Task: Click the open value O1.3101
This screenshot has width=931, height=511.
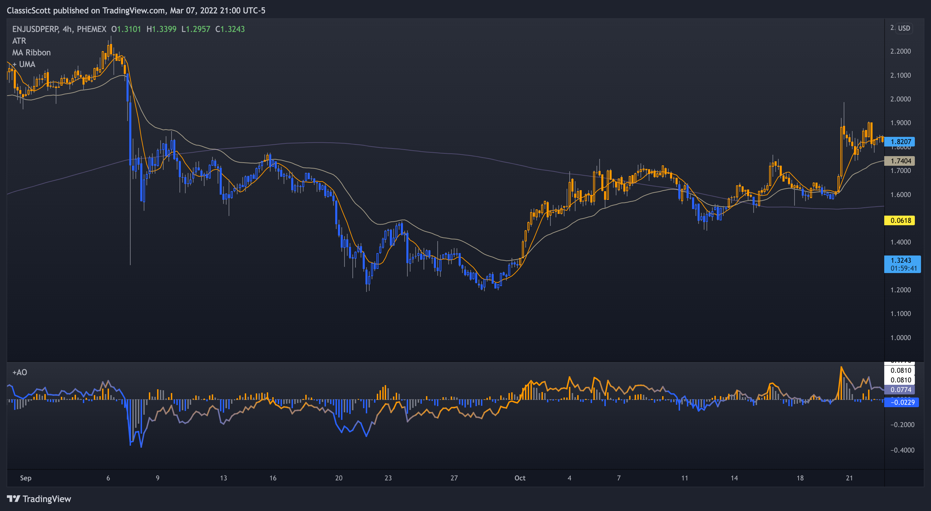Action: 126,29
